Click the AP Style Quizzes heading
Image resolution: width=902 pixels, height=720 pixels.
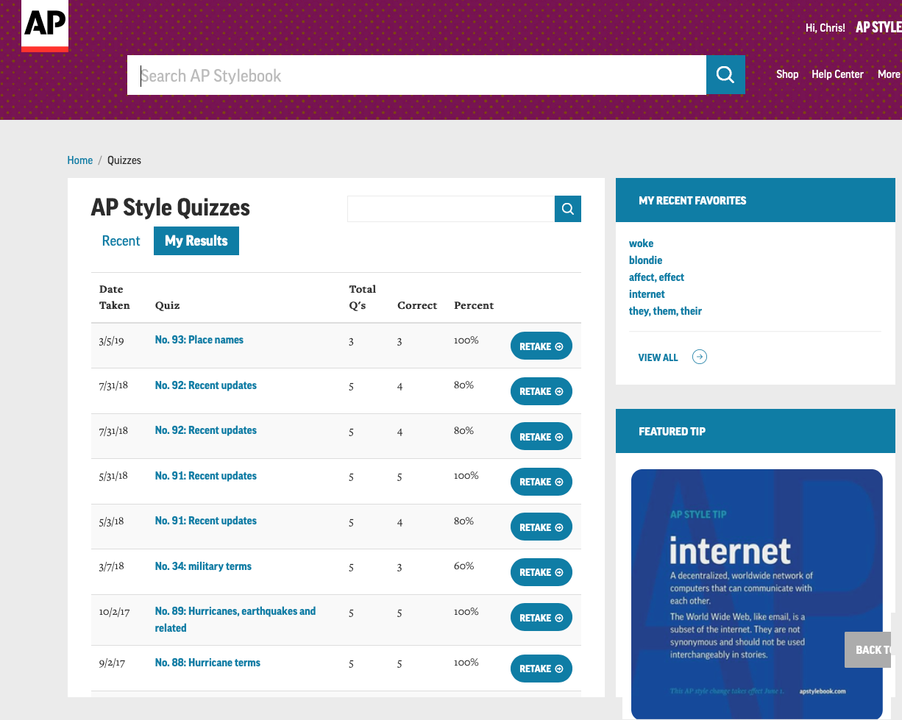171,207
